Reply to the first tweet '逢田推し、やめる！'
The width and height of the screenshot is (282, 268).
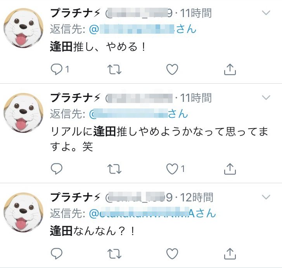point(57,69)
